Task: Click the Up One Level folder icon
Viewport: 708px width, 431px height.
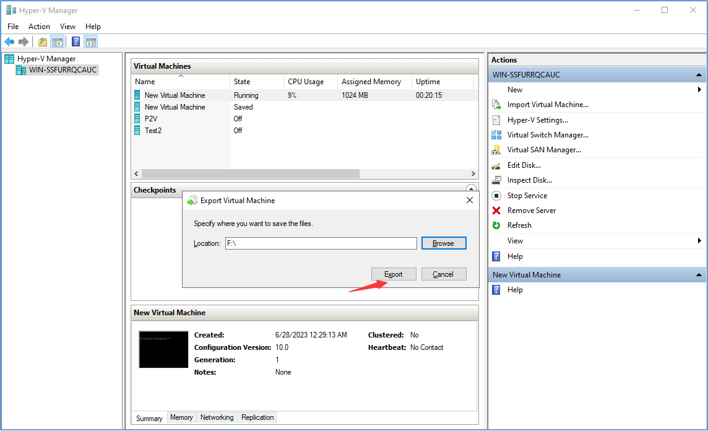Action: coord(42,41)
